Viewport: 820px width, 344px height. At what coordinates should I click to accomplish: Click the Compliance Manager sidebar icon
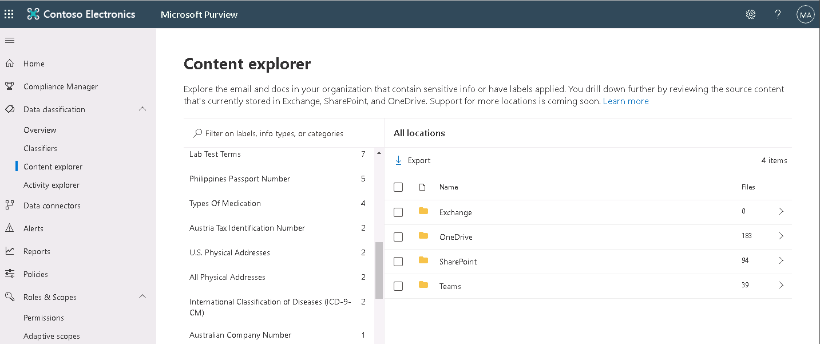[10, 86]
